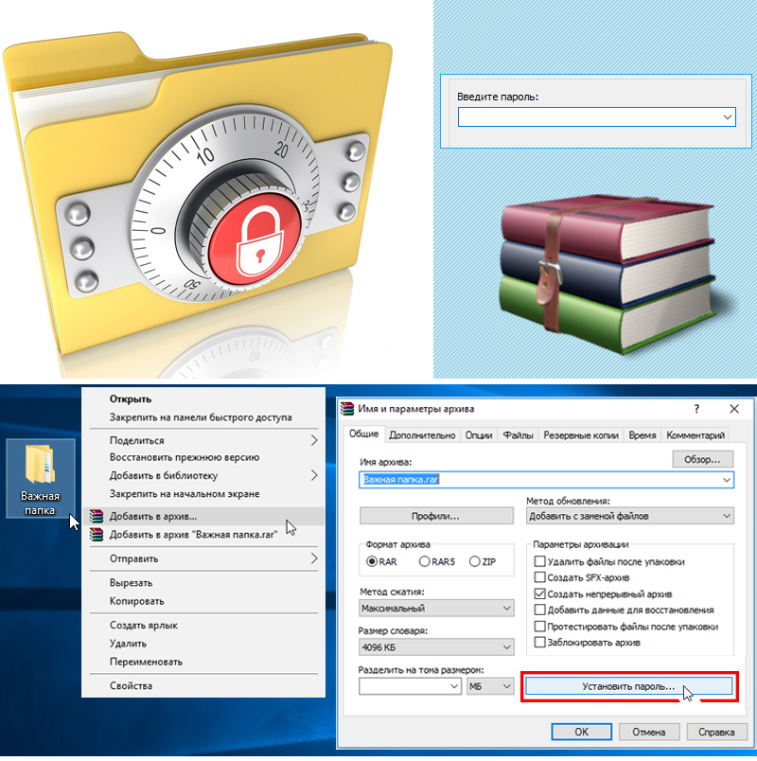Switch to the Резервные копии tab
The height and width of the screenshot is (761, 757).
[x=581, y=435]
